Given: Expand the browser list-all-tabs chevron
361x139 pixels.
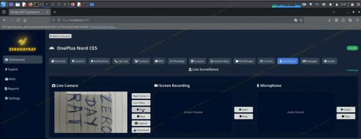Looking at the screenshot, I should pyautogui.click(x=333, y=12).
